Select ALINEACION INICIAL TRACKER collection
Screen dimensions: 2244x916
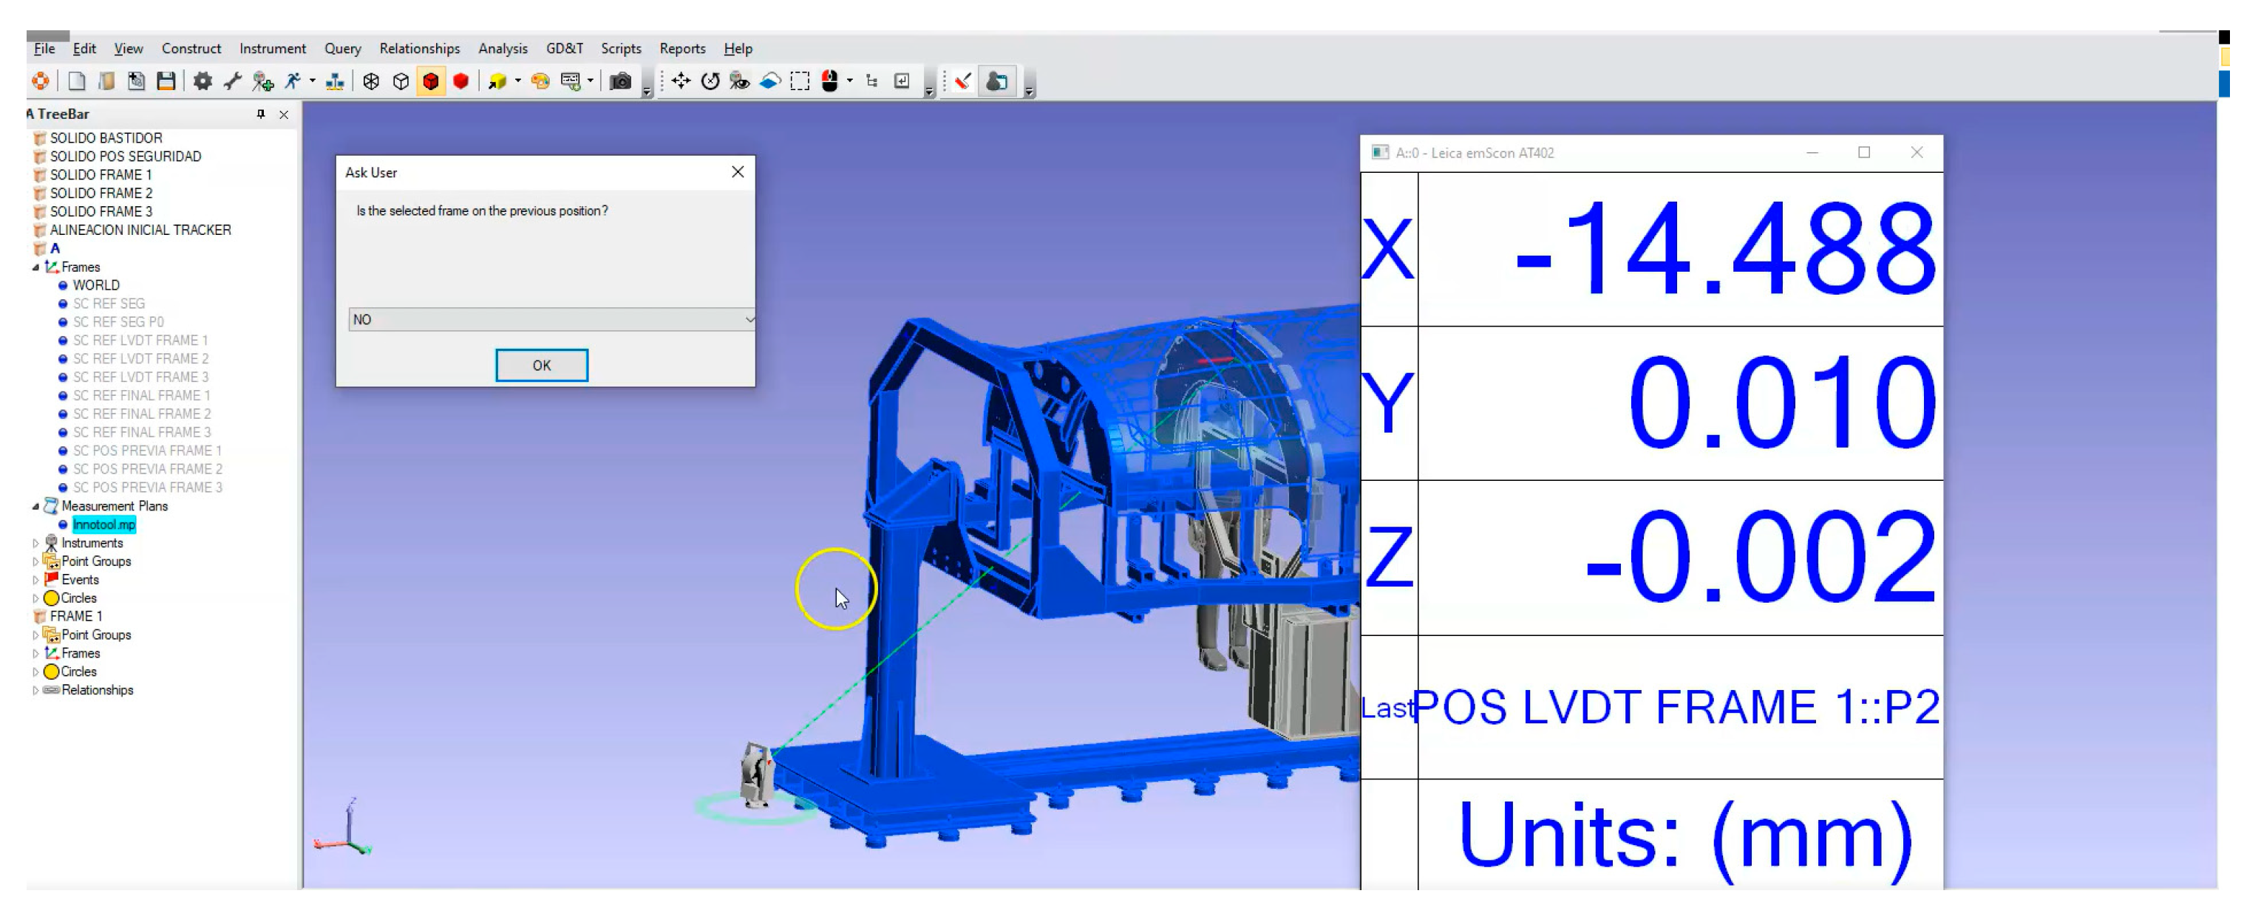[140, 230]
